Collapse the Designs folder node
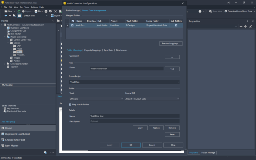 (x=8, y=43)
